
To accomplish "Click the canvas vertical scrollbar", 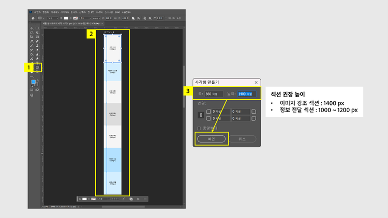I will pyautogui.click(x=184, y=86).
